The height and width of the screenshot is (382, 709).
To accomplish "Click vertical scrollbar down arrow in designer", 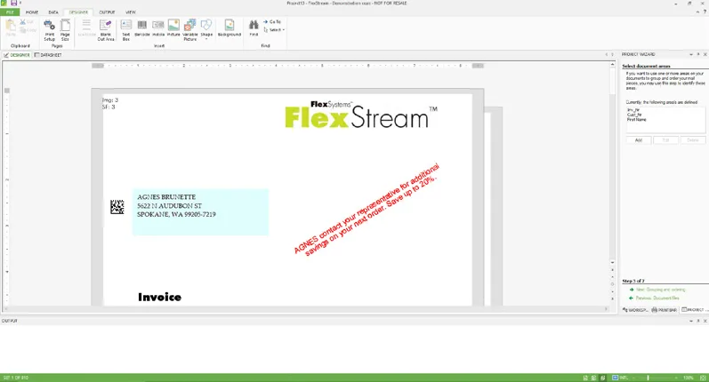I will click(x=613, y=262).
